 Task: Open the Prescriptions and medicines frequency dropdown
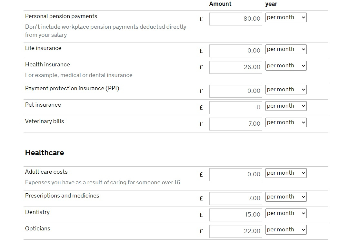tap(286, 197)
